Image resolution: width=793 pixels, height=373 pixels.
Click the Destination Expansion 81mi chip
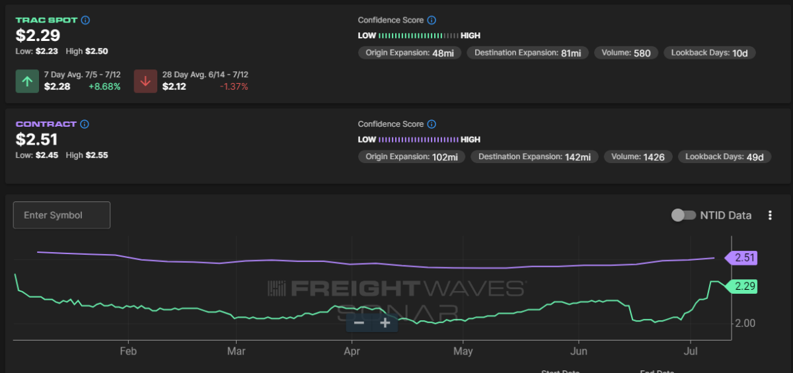tap(527, 53)
